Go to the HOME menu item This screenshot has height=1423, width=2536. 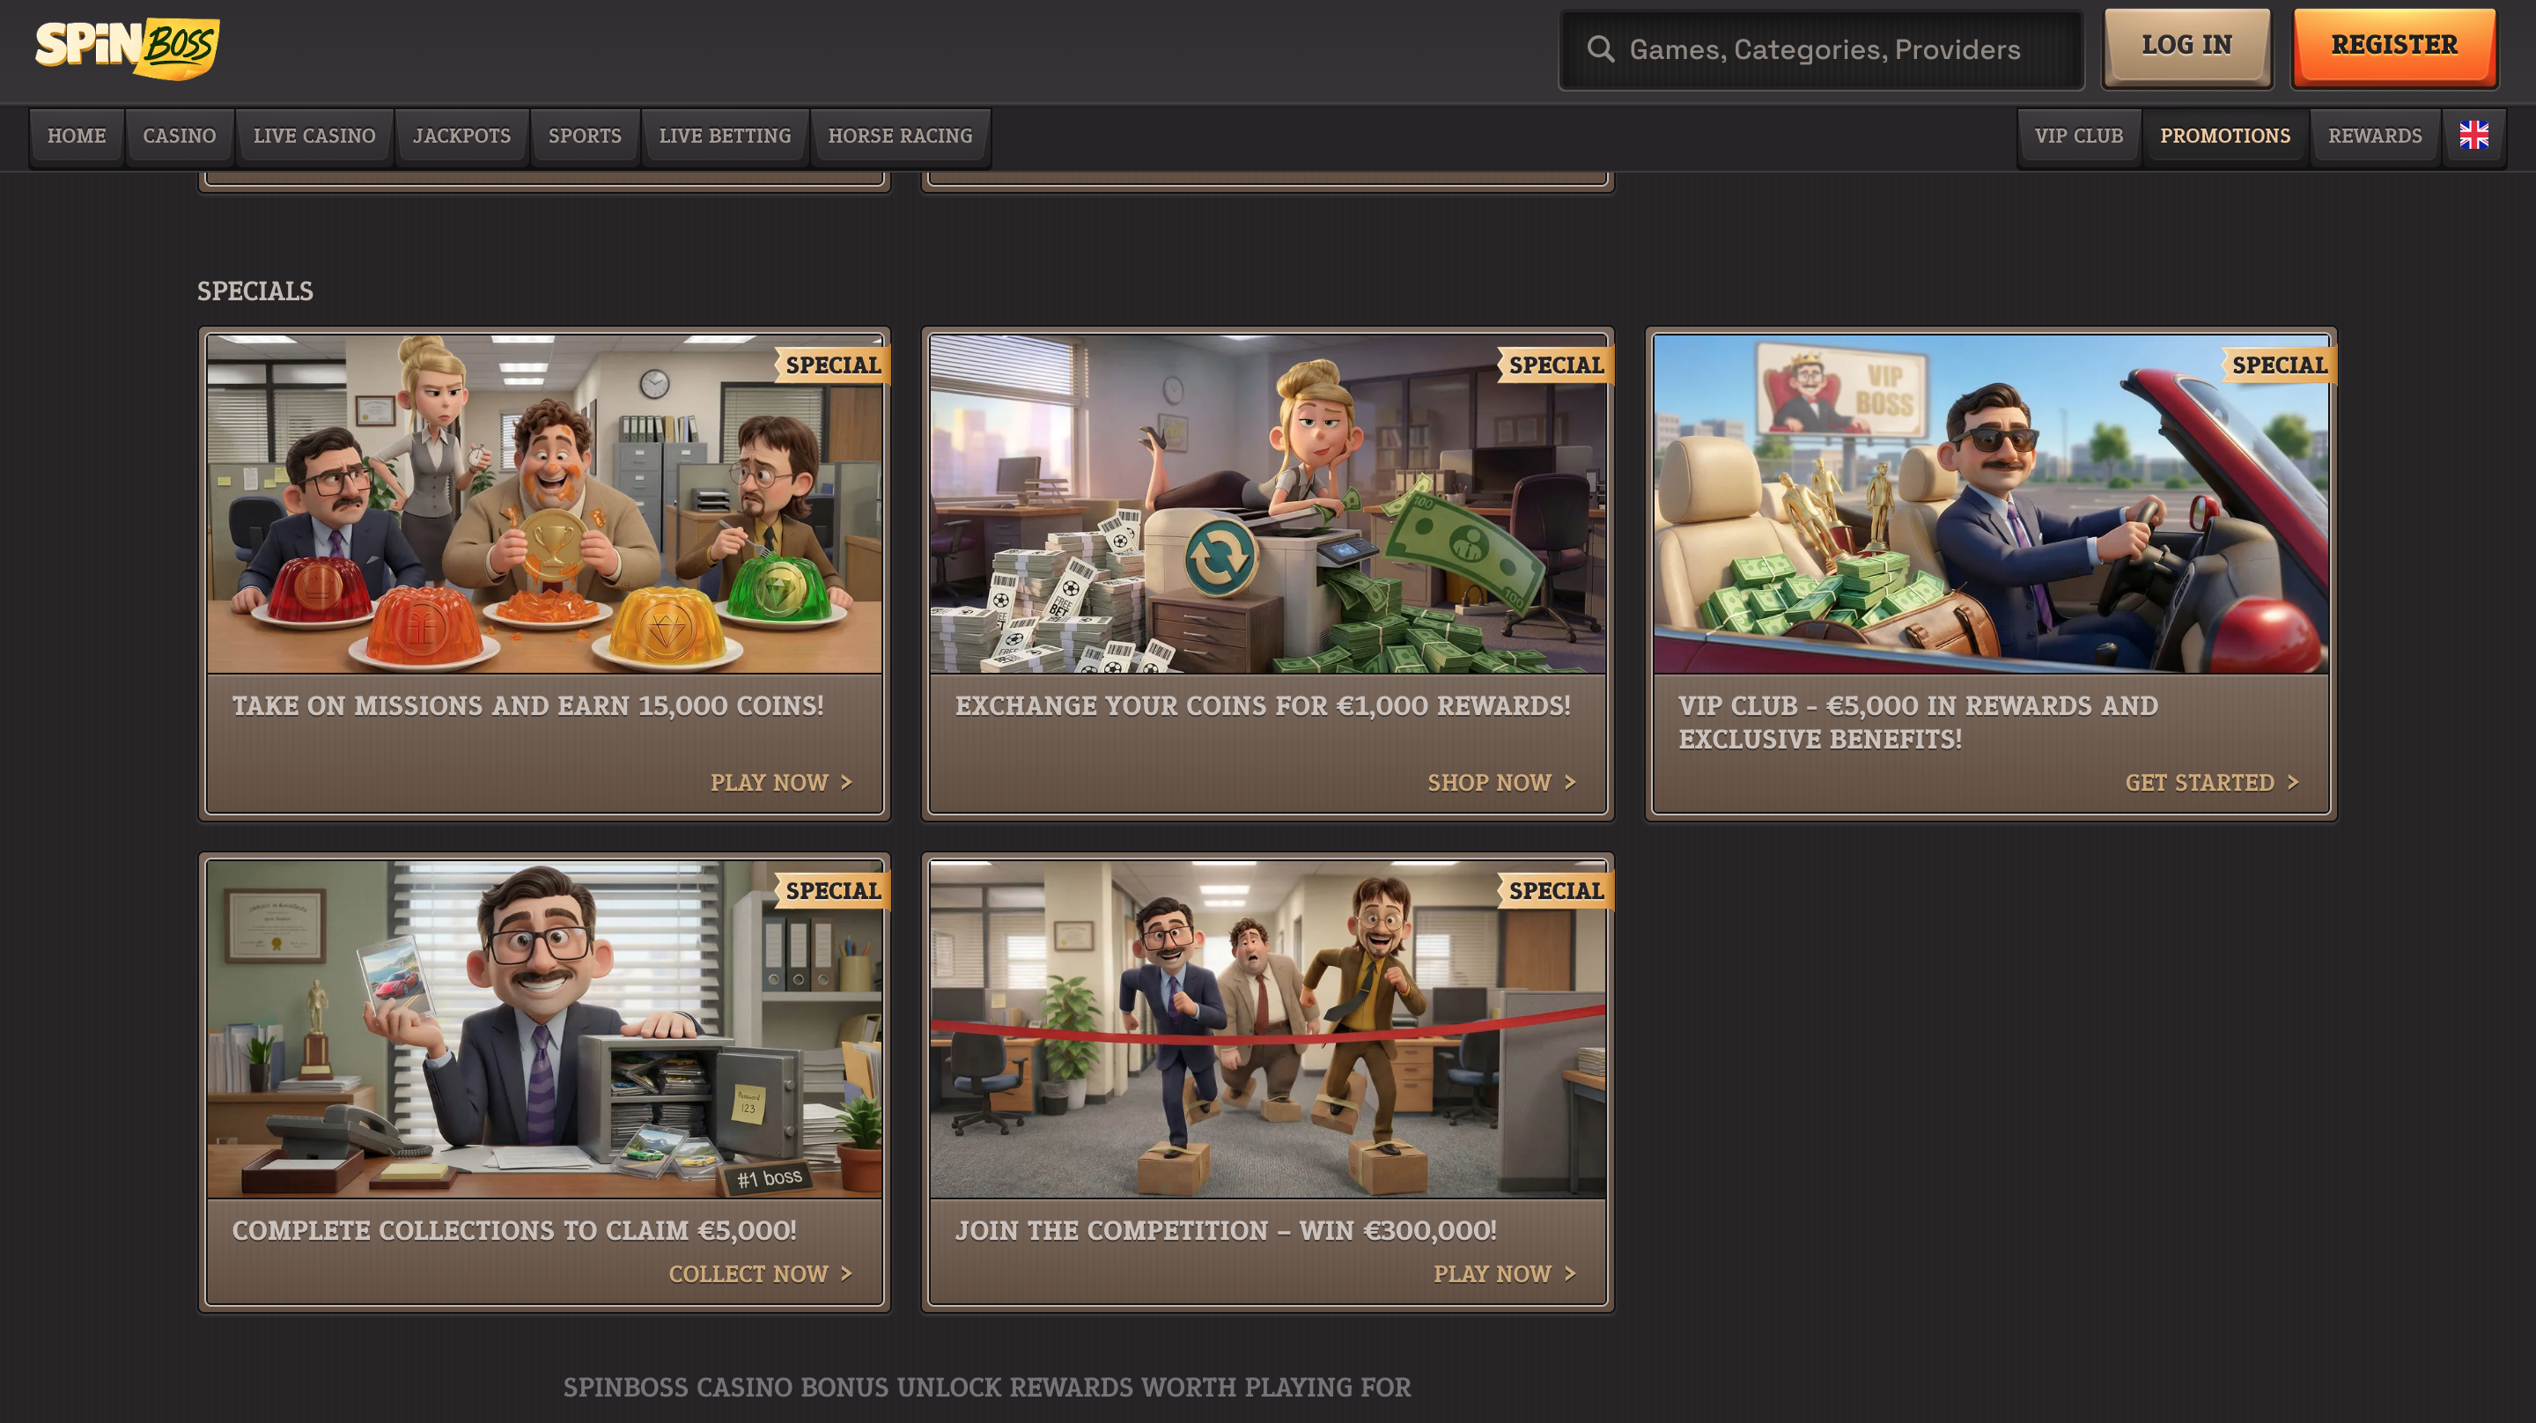pos(77,136)
